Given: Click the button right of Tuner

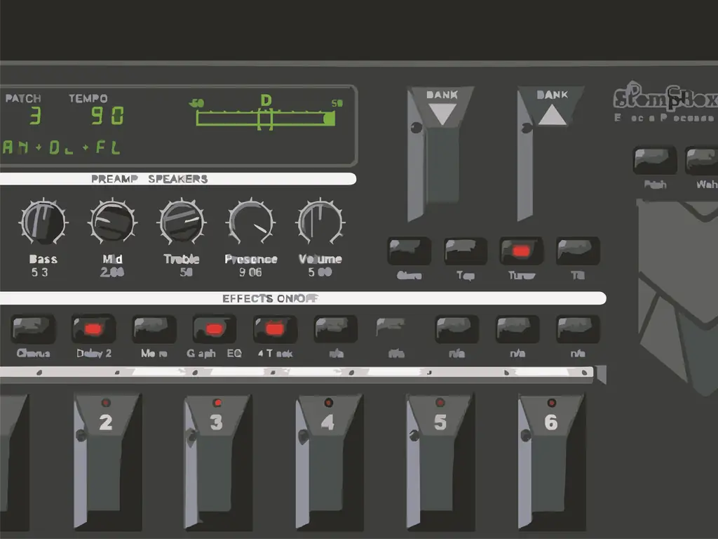Looking at the screenshot, I should pyautogui.click(x=578, y=251).
